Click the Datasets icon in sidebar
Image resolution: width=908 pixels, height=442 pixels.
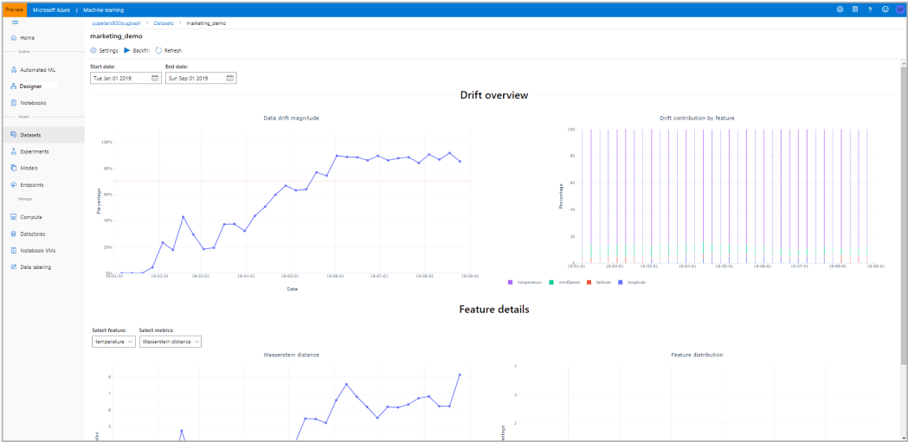click(14, 135)
